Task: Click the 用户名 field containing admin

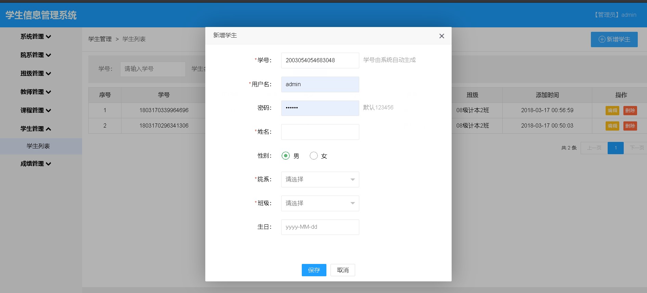Action: coord(320,84)
